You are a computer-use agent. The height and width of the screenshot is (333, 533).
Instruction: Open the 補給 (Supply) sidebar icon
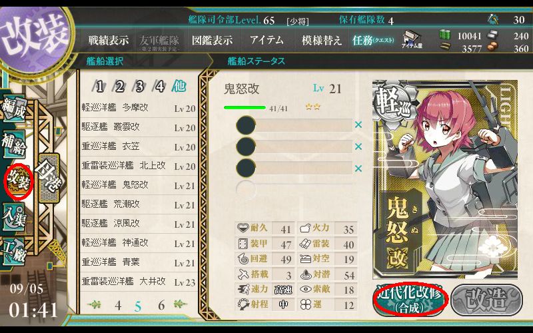pyautogui.click(x=14, y=144)
